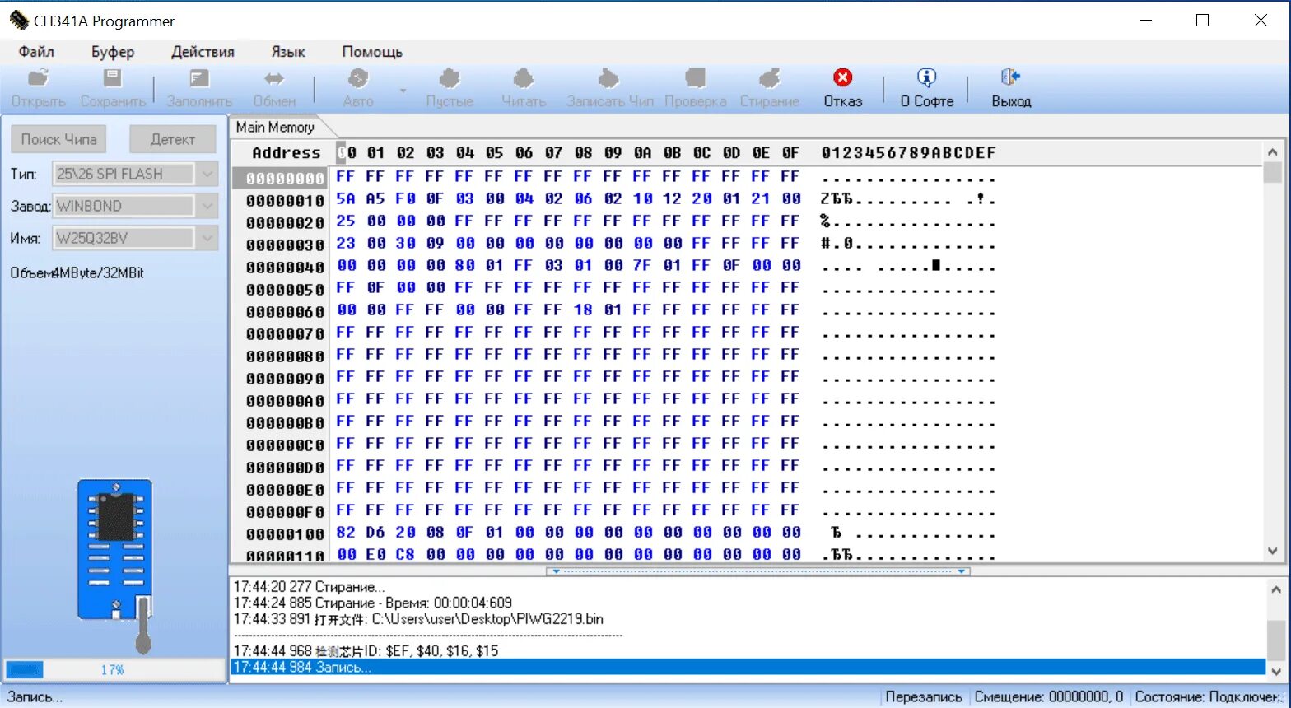This screenshot has width=1291, height=708.
Task: Expand the Тип 25\26 SPI FLASH dropdown
Action: [207, 174]
